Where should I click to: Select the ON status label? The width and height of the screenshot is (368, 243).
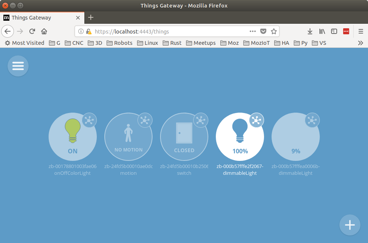pos(73,151)
